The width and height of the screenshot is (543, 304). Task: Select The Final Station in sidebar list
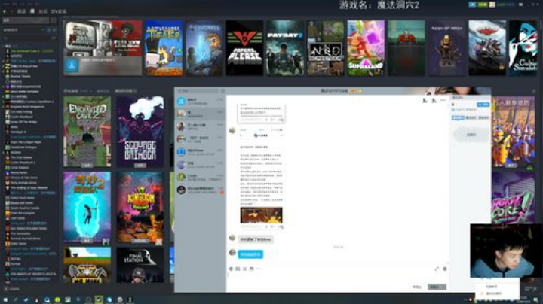(21, 157)
